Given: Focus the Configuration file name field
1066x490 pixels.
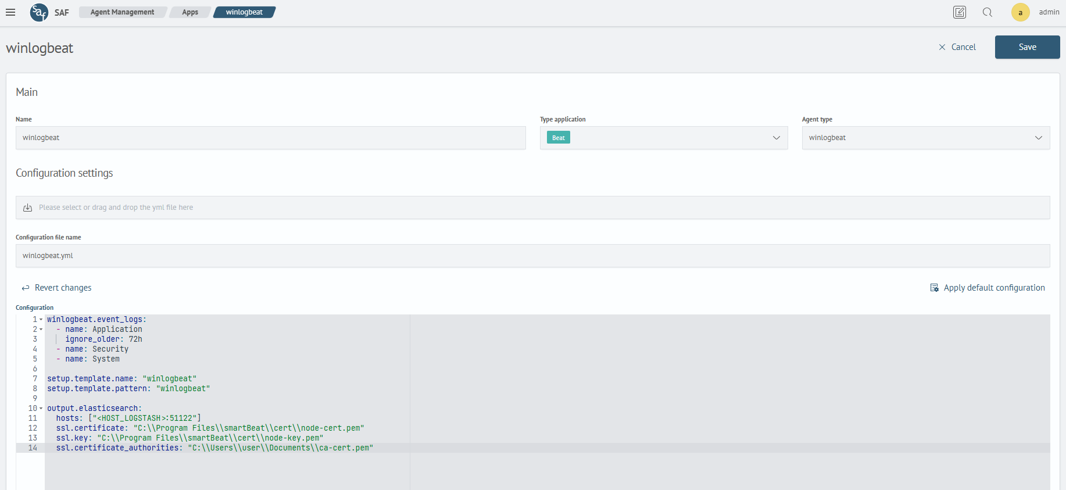Looking at the screenshot, I should (533, 256).
